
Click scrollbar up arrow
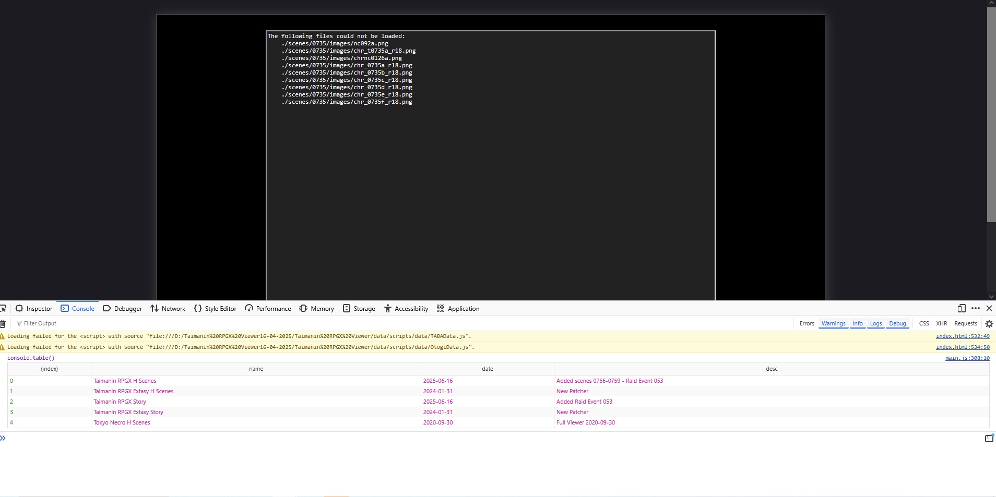tap(991, 3)
